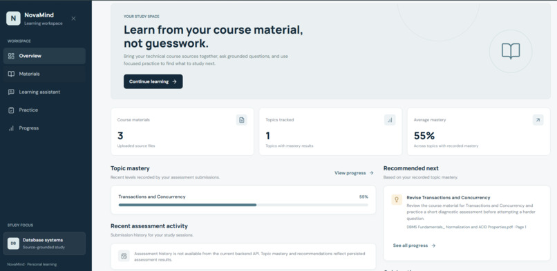Open the Course materials stat card
The image size is (557, 271).
182,132
